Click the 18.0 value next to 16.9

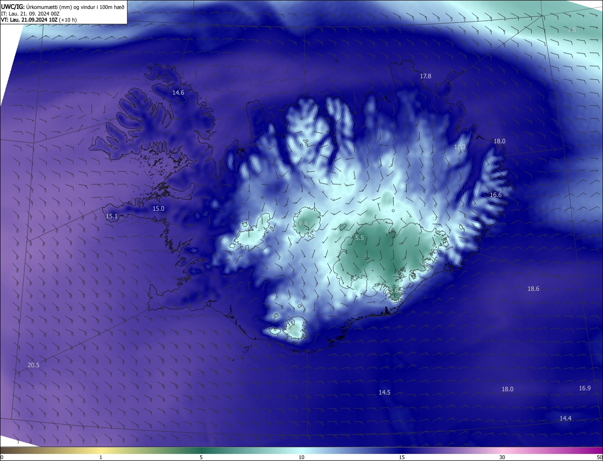pos(507,389)
